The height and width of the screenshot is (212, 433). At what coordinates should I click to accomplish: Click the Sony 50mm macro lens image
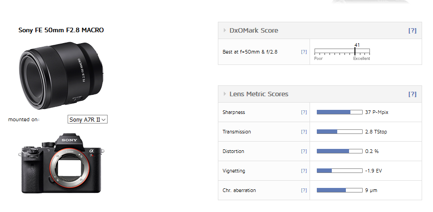click(x=61, y=74)
